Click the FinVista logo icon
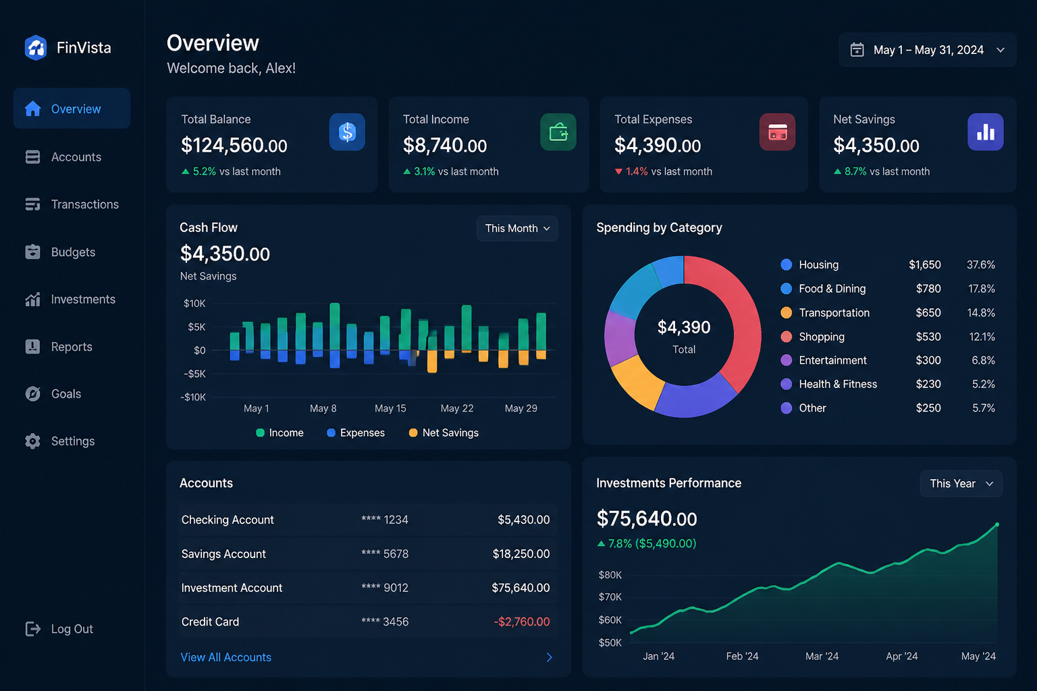 [x=36, y=48]
